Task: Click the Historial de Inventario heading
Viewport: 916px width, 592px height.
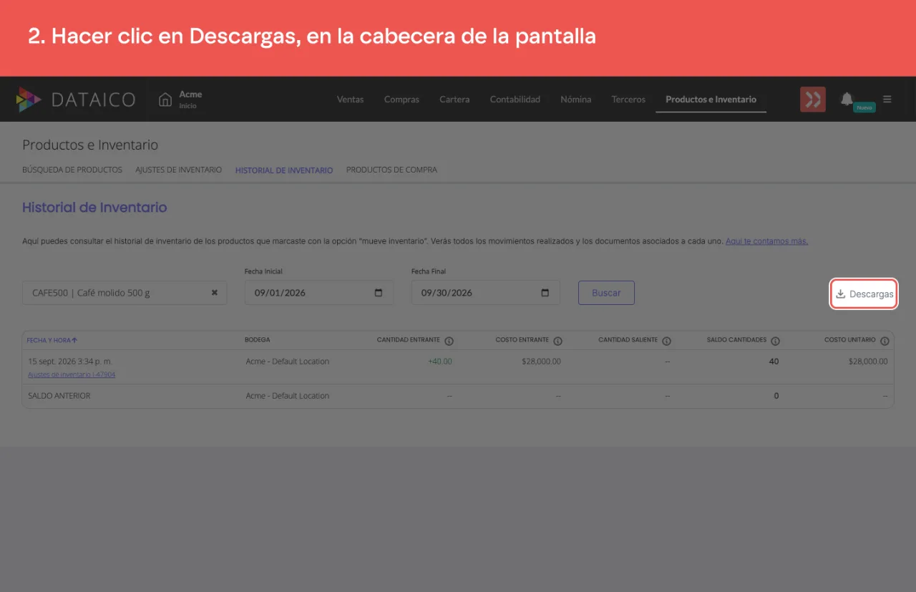Action: point(94,208)
